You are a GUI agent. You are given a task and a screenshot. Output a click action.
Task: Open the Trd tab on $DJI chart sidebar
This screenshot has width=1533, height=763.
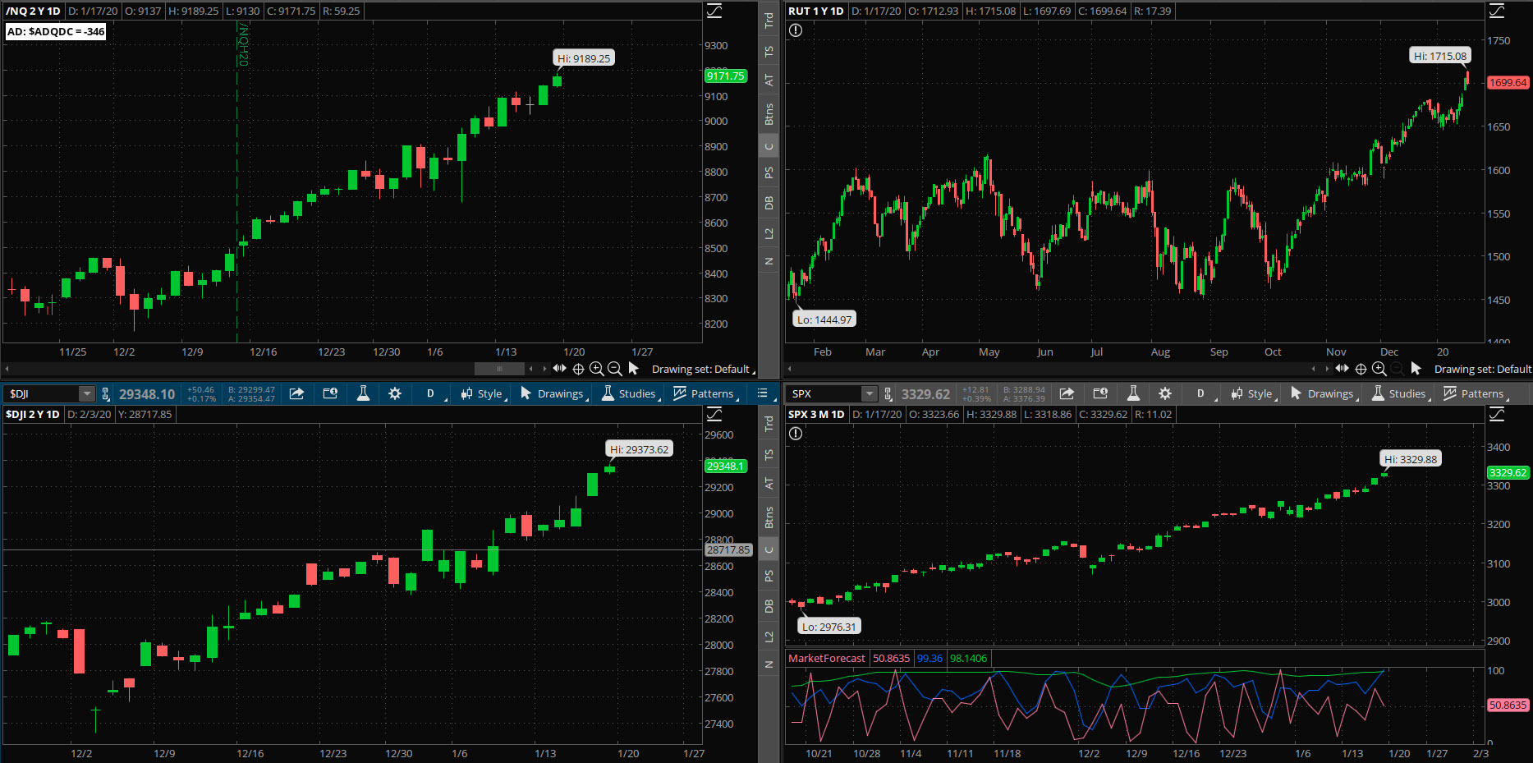click(x=769, y=424)
